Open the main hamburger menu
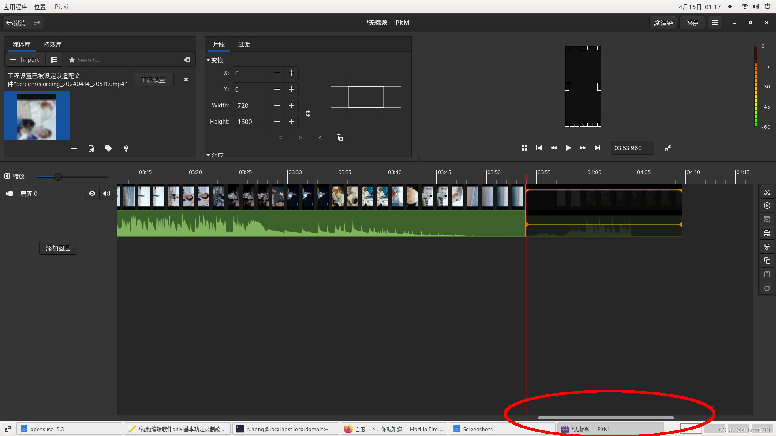The height and width of the screenshot is (436, 776). pyautogui.click(x=715, y=23)
